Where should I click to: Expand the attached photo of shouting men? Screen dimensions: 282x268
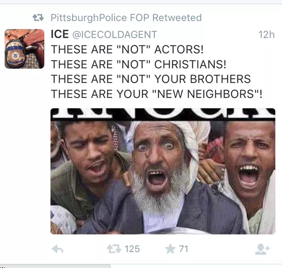click(x=163, y=171)
